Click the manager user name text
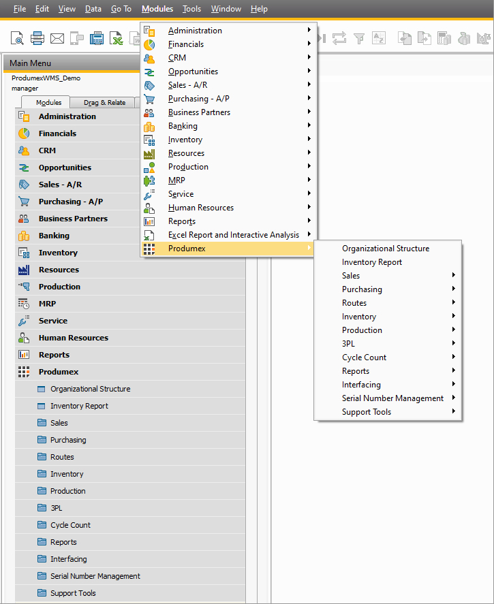Image resolution: width=494 pixels, height=604 pixels. tap(25, 89)
